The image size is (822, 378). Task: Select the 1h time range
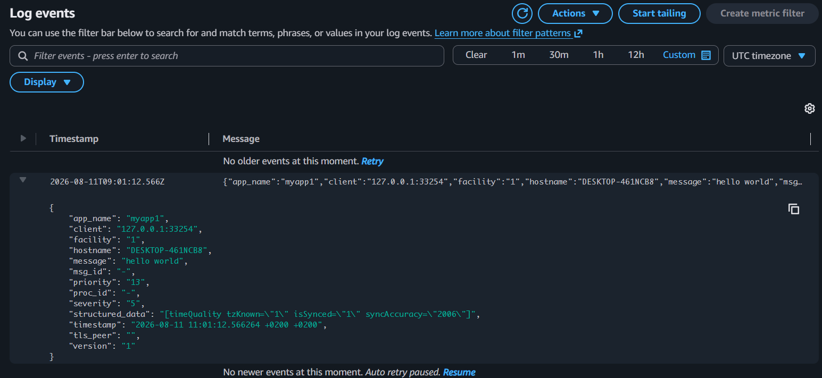[599, 55]
